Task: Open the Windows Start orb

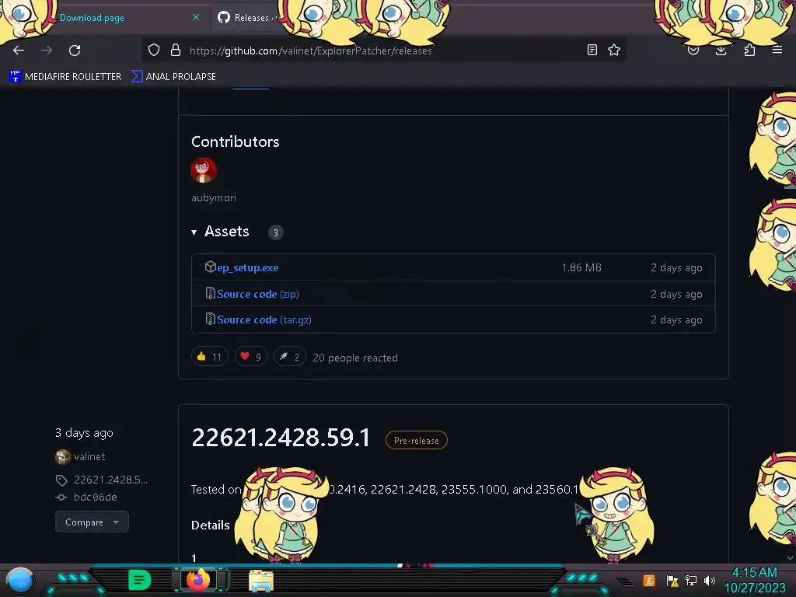Action: [x=19, y=580]
